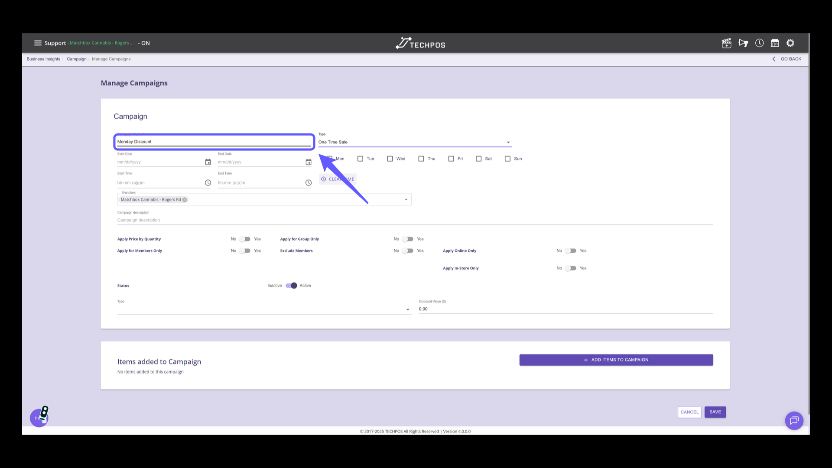Open the Campaign breadcrumb link
The height and width of the screenshot is (468, 832).
pos(77,59)
